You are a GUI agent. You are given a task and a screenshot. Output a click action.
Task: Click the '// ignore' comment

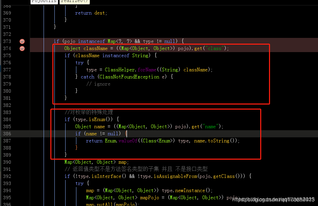[98, 84]
